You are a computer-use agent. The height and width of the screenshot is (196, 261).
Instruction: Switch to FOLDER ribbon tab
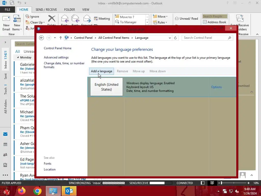coord(70,10)
